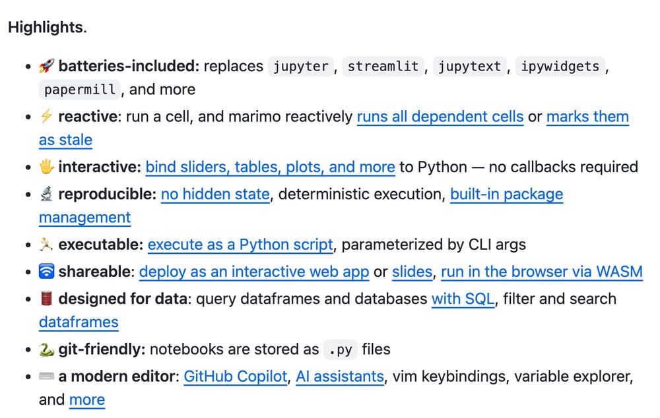Click the 'slides' link
Viewport: 660px width, 418px height.
(x=412, y=272)
